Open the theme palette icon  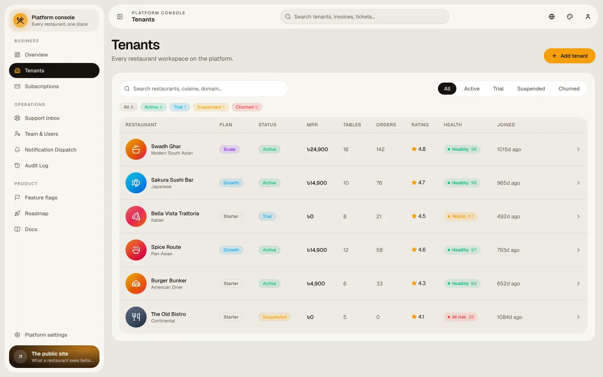tap(570, 17)
